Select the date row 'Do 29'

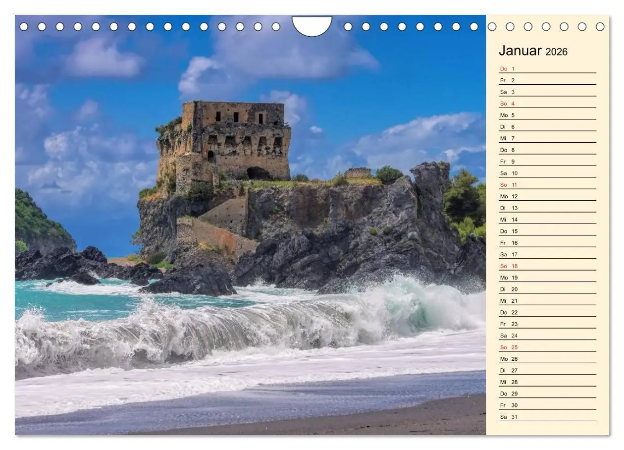(x=547, y=394)
